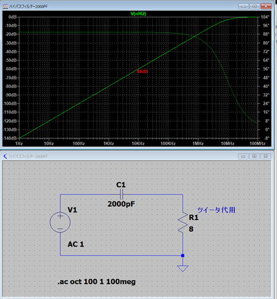
Task: Click the 0dB label on magnitude axis
Action: tap(12, 17)
